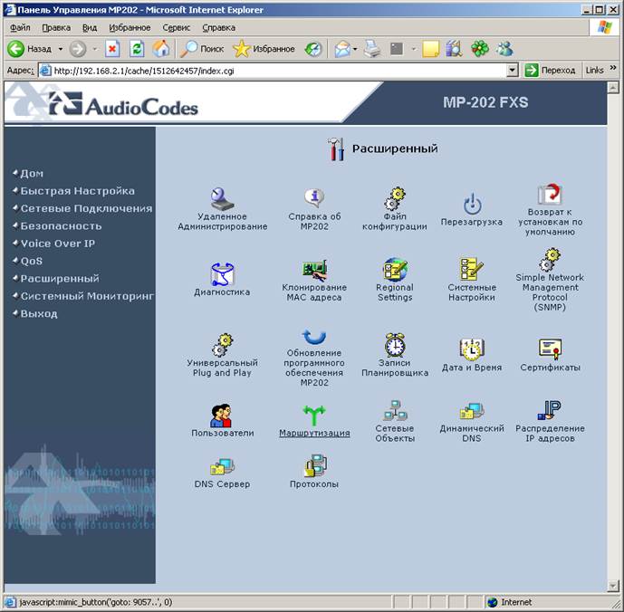Click the Сертификаты certificate icon
Image resolution: width=624 pixels, height=612 pixels.
[550, 349]
